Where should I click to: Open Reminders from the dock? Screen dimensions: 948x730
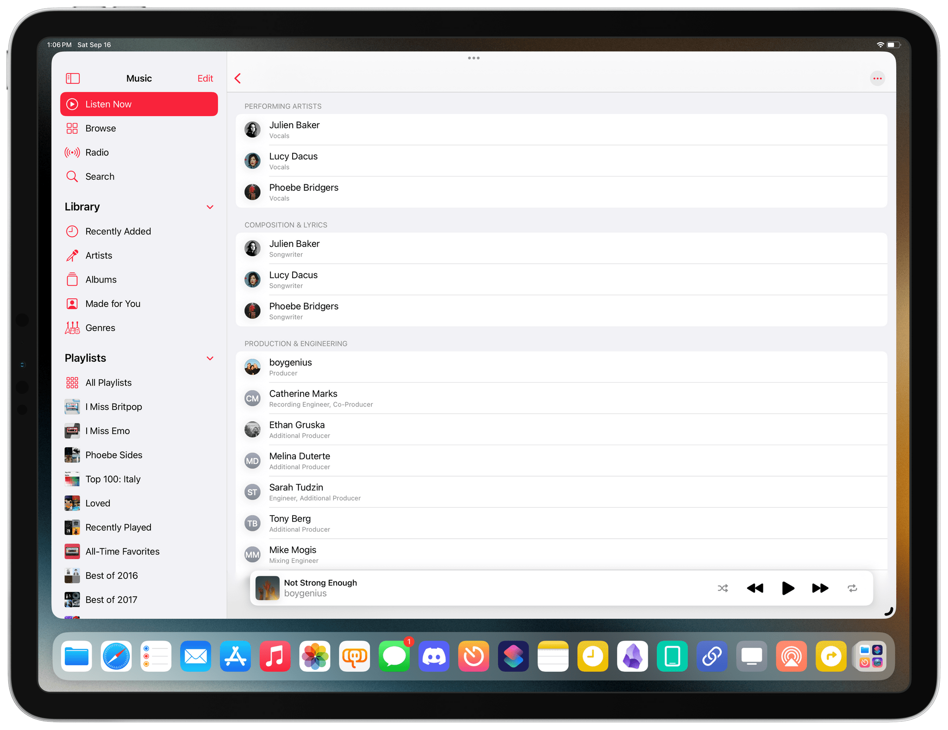point(156,656)
